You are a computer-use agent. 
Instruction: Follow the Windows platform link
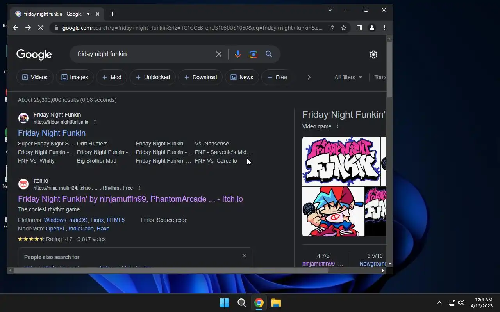pos(55,220)
